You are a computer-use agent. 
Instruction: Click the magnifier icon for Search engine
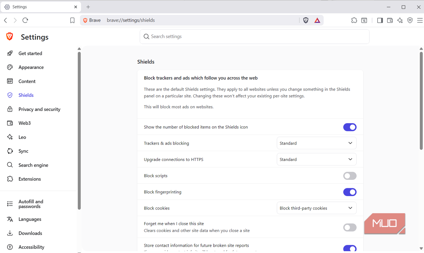[x=10, y=165]
